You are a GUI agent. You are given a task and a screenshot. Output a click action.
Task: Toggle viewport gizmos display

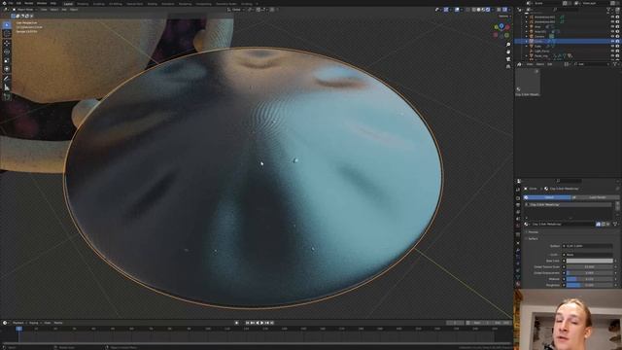pyautogui.click(x=446, y=10)
